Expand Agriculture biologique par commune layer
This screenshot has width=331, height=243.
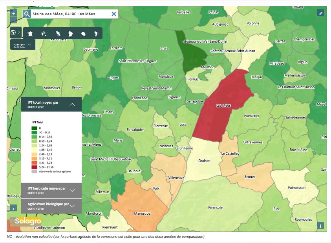[x=72, y=206]
